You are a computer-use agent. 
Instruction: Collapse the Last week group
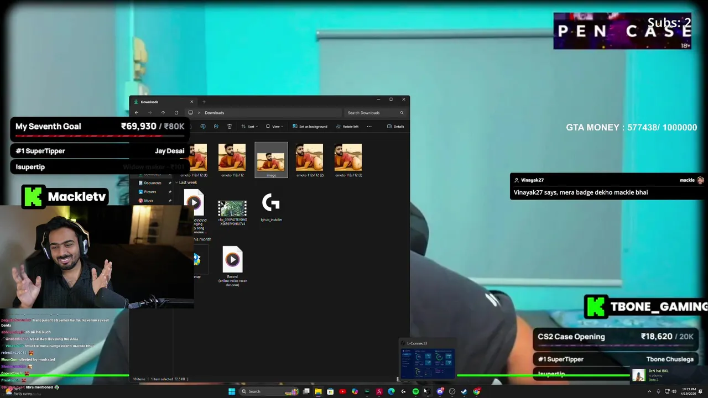tap(176, 182)
